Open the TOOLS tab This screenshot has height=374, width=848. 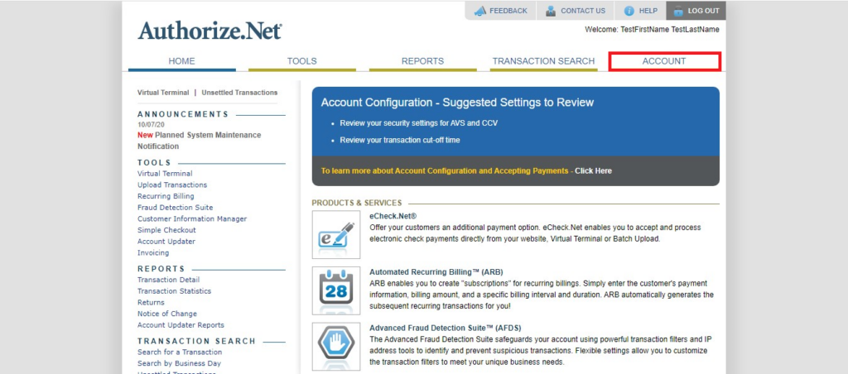coord(301,61)
